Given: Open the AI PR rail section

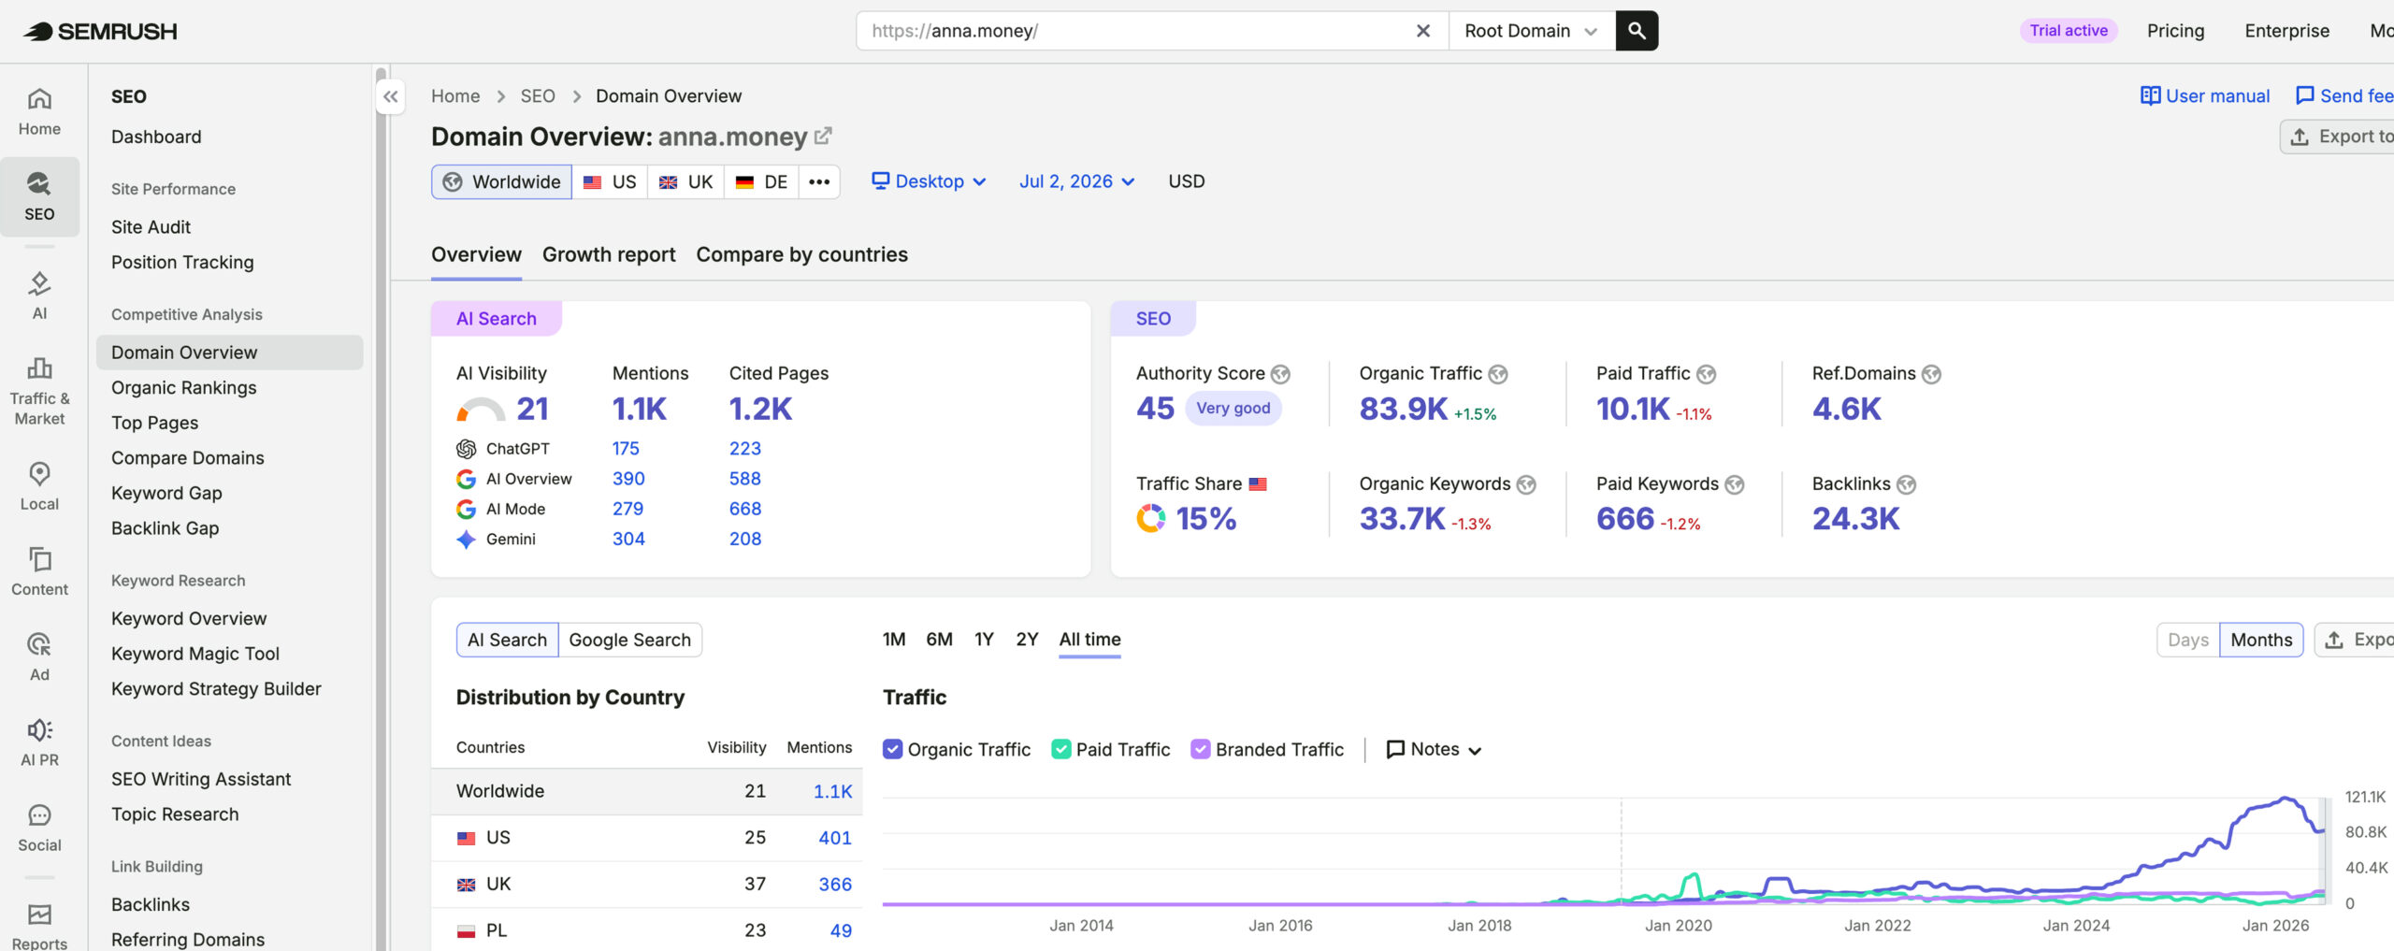Looking at the screenshot, I should point(39,742).
